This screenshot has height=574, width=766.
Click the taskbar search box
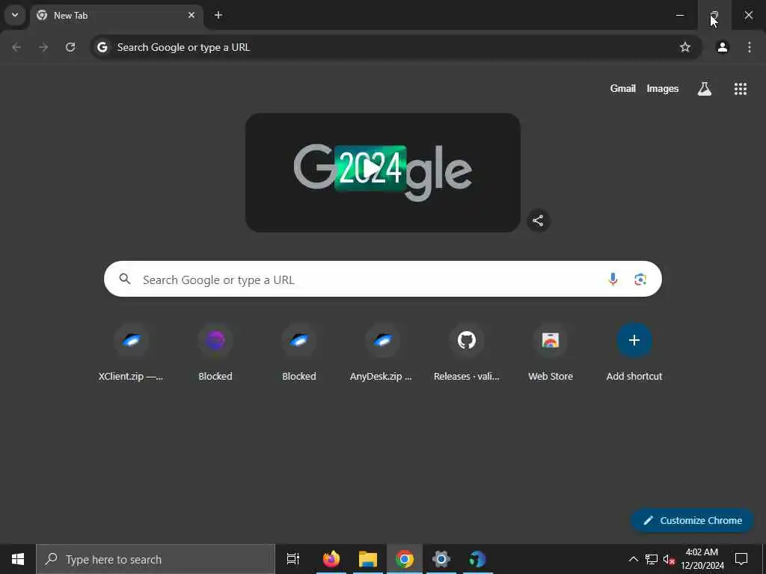point(156,559)
